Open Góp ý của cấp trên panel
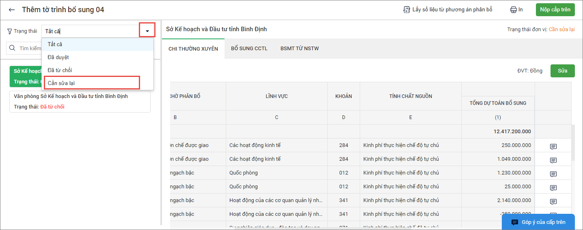The image size is (583, 230). point(538,222)
